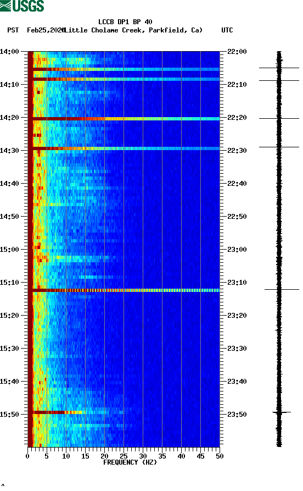Click the 'Feb25,2020' date text
This screenshot has width=303, height=491.
coord(46,30)
